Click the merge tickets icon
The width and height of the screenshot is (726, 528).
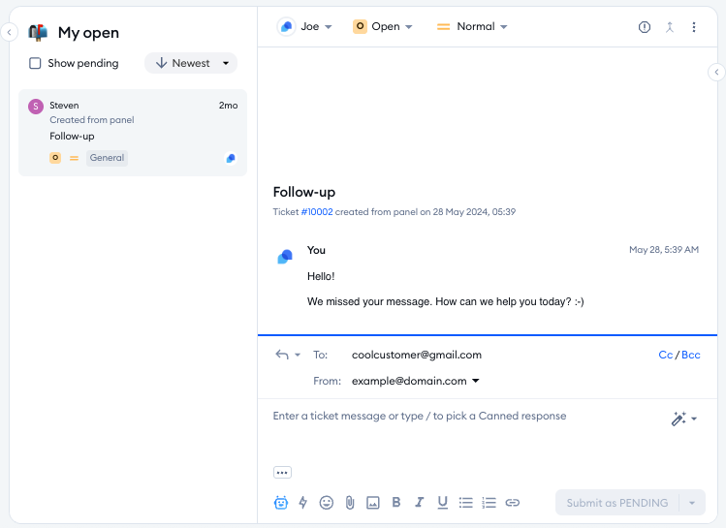click(669, 27)
